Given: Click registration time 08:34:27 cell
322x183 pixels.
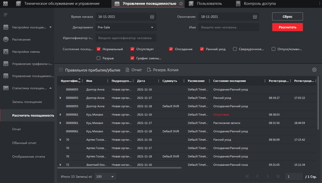Looking at the screenshot, I should 274,98.
